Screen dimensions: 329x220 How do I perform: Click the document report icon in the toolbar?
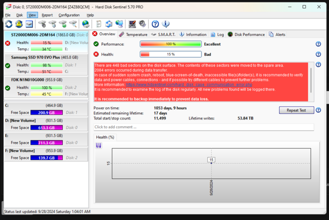[x=99, y=24]
